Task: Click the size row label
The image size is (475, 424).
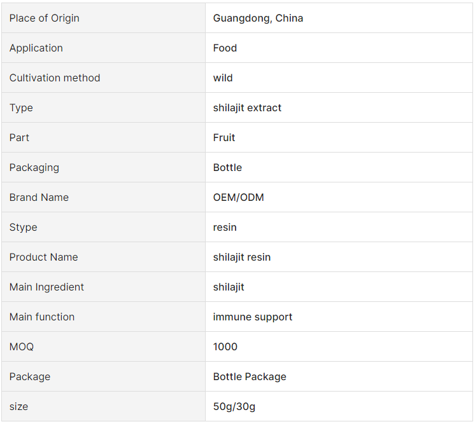Action: click(18, 407)
